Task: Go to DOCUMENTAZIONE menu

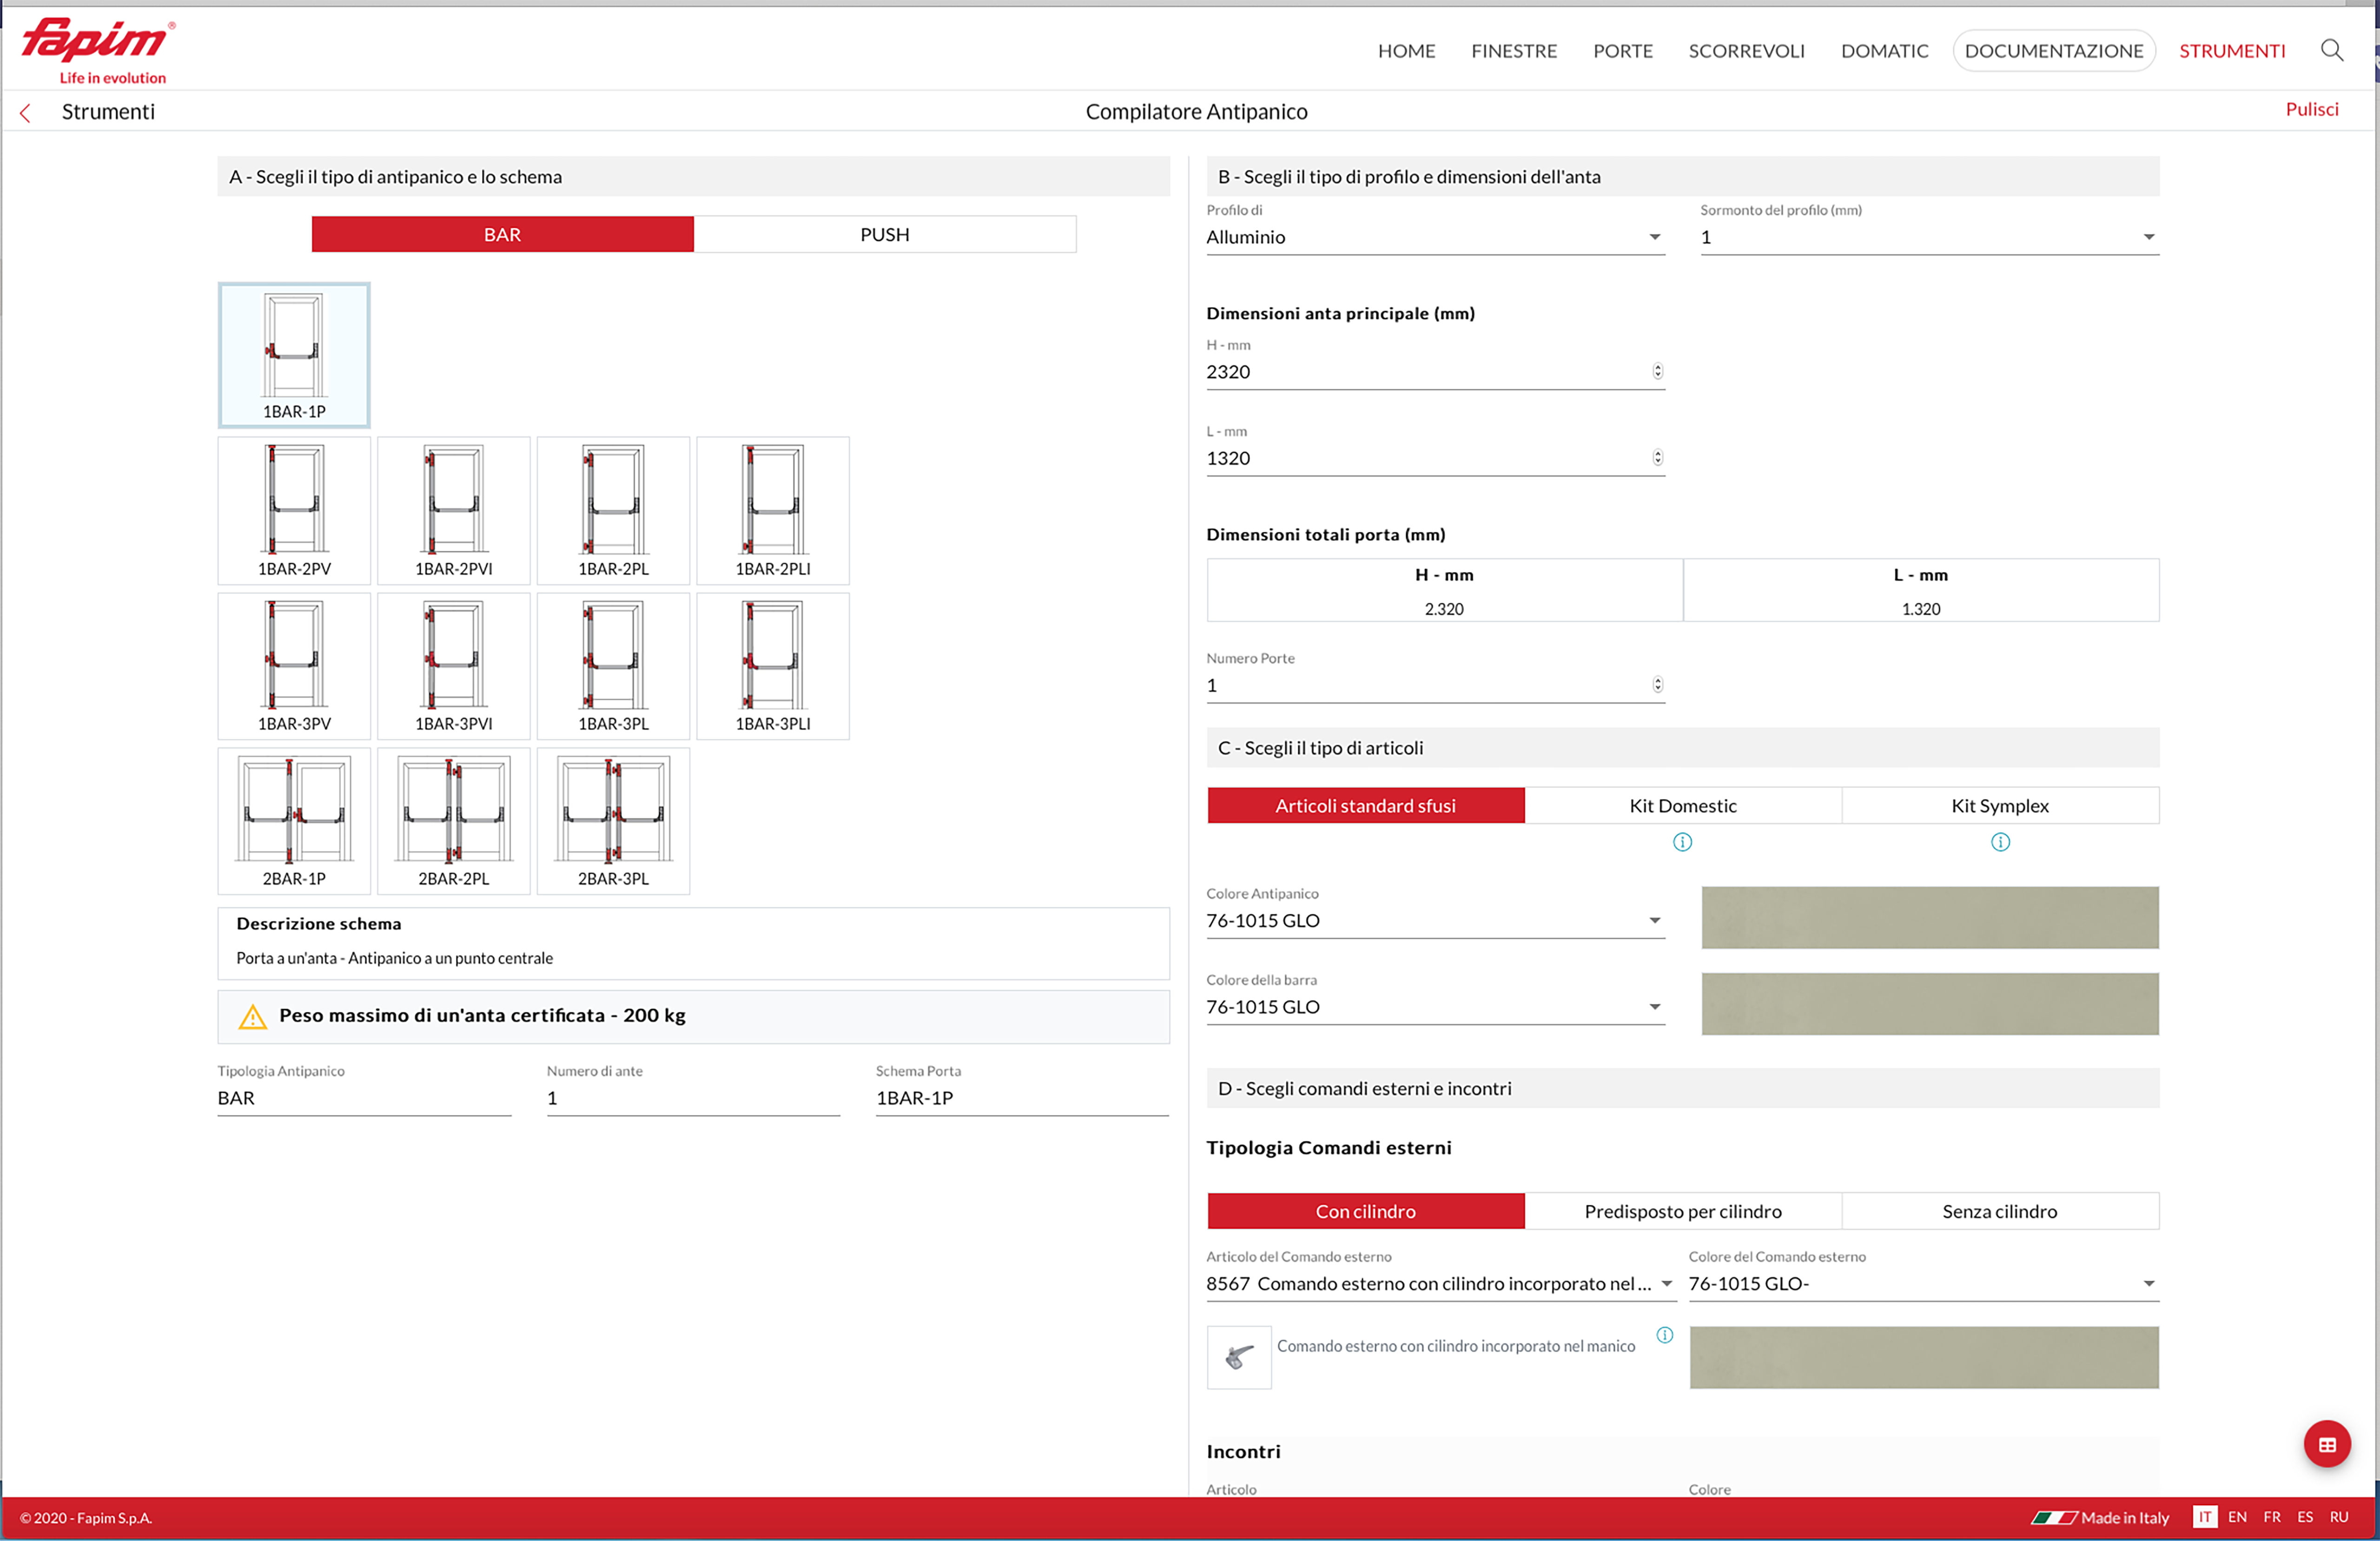Action: [x=2053, y=51]
